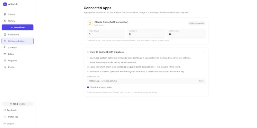Click the Claude Code shield icon

click(90, 23)
